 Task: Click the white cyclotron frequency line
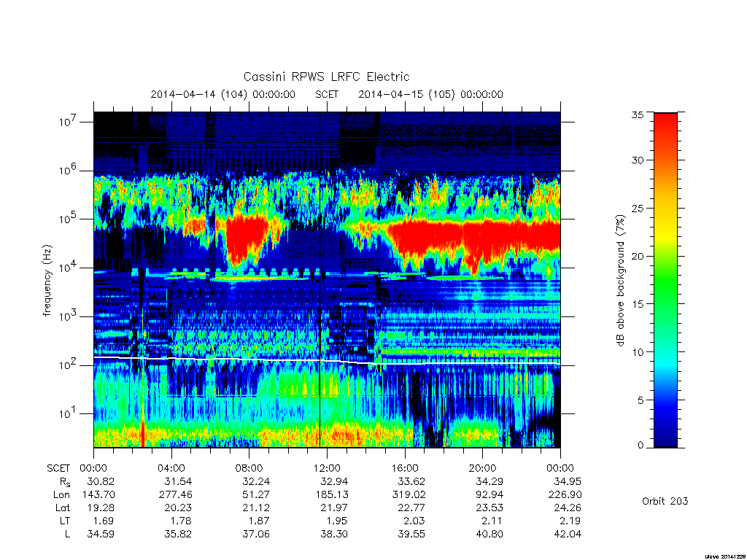click(x=327, y=360)
